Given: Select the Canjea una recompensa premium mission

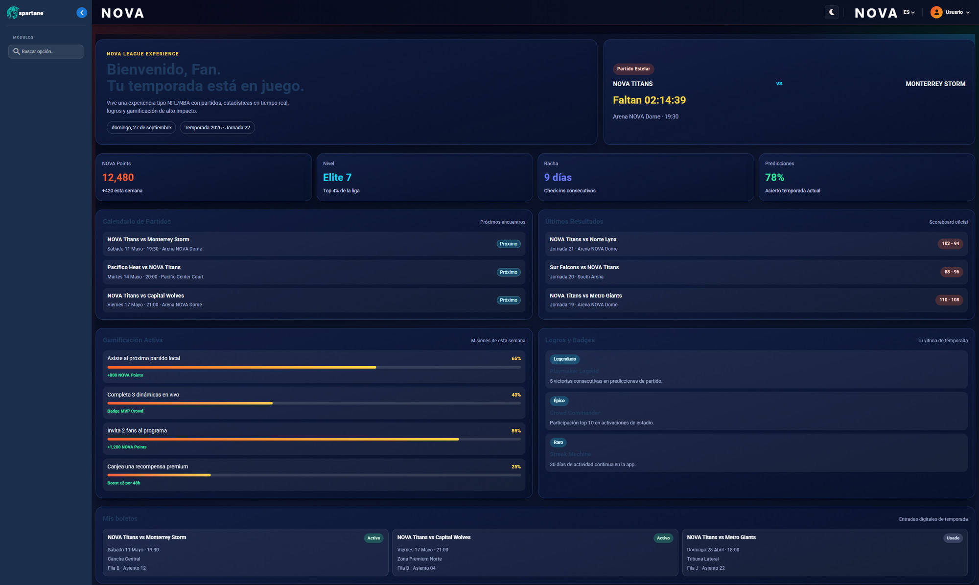Looking at the screenshot, I should (314, 475).
